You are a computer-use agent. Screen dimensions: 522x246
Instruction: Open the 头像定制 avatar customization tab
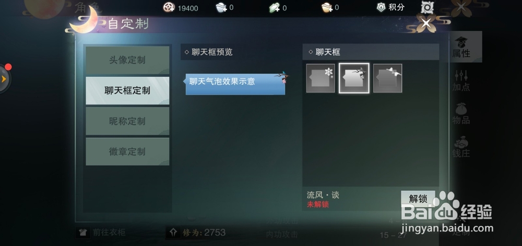(127, 60)
